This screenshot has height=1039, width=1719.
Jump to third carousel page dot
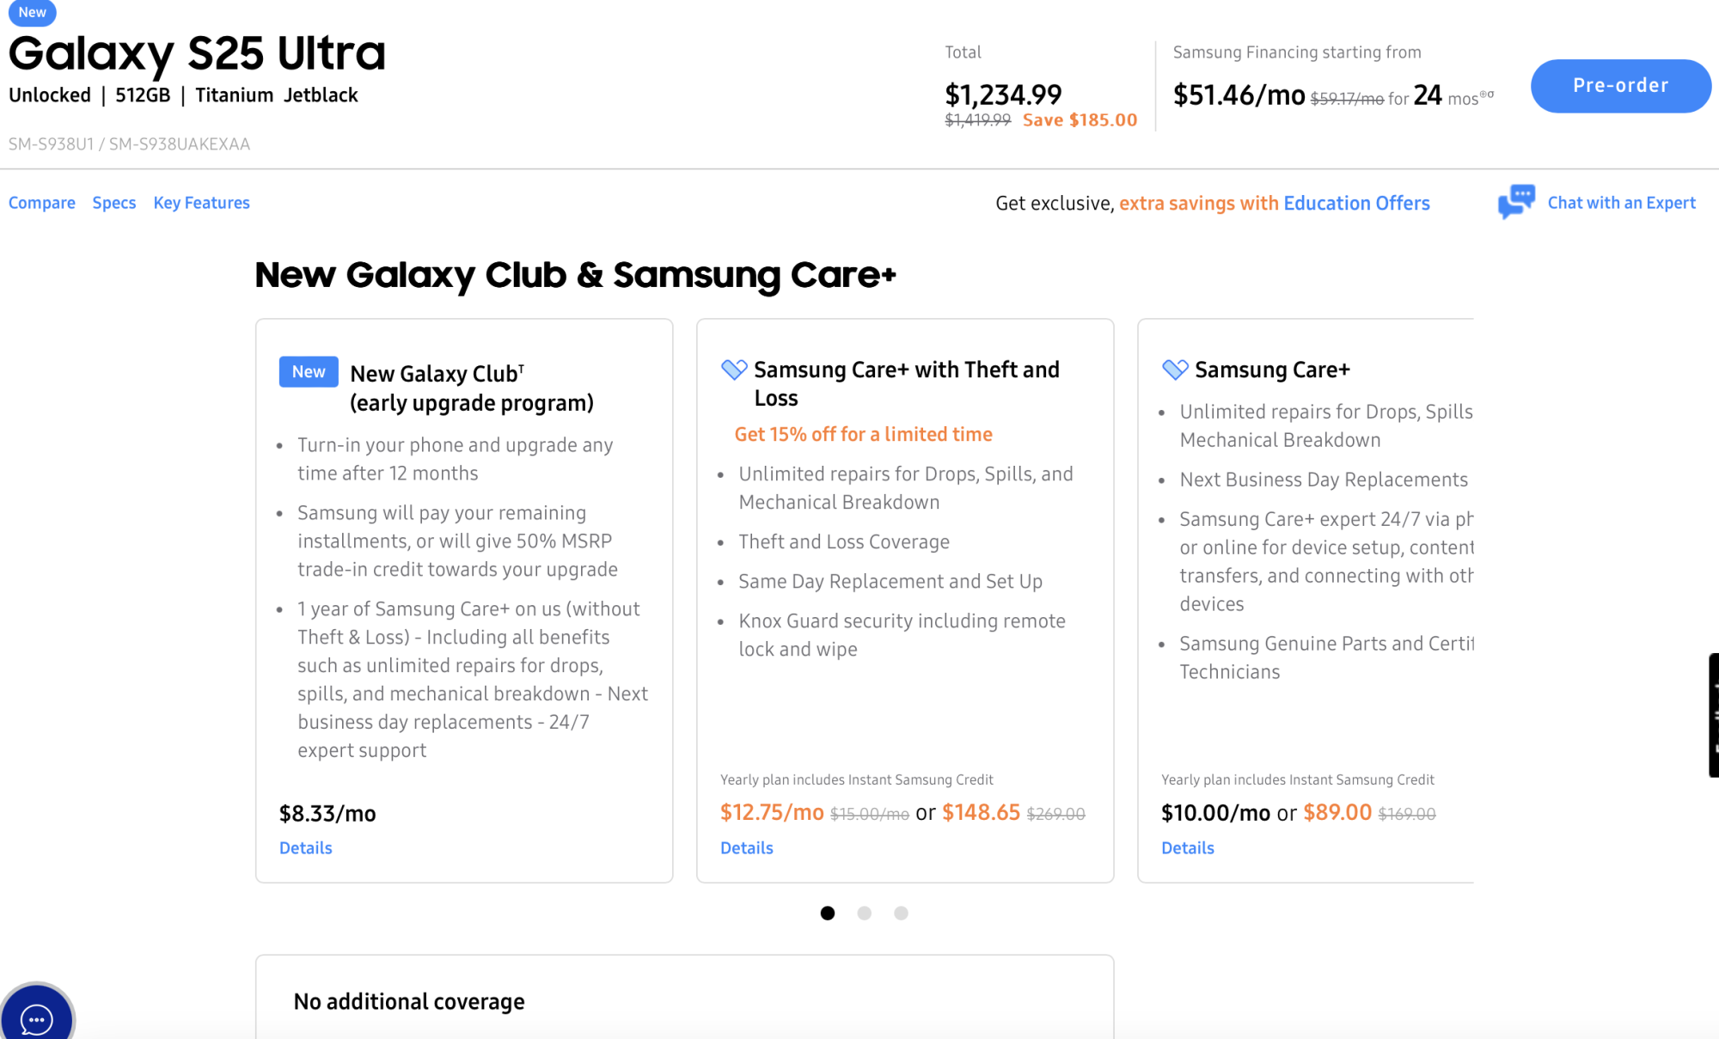(901, 913)
